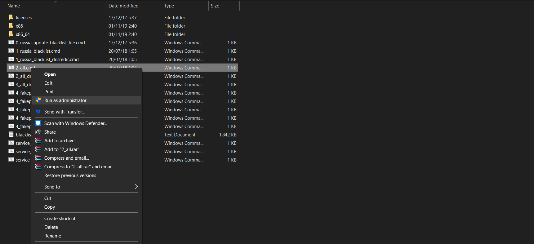Select the licenses folder name
This screenshot has height=244, width=534.
click(24, 18)
